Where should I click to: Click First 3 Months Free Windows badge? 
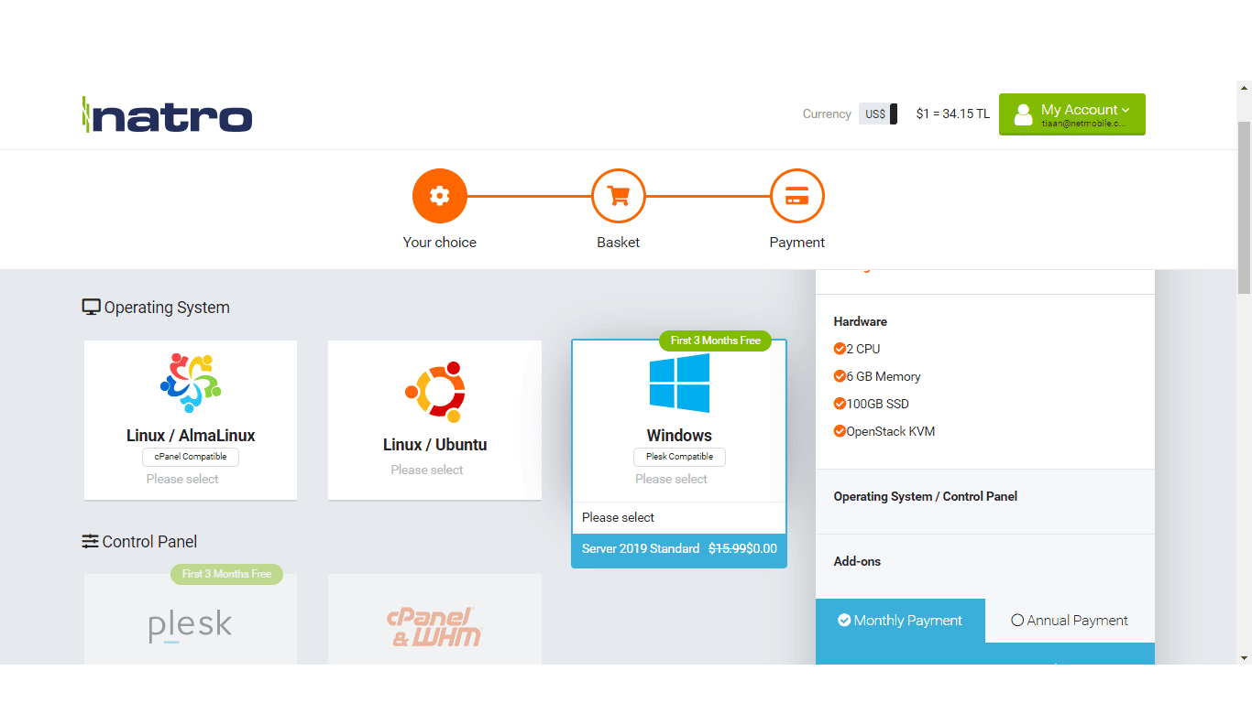point(716,341)
